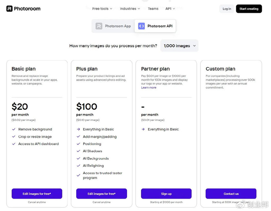Follow the Learn more link

click(149, 88)
